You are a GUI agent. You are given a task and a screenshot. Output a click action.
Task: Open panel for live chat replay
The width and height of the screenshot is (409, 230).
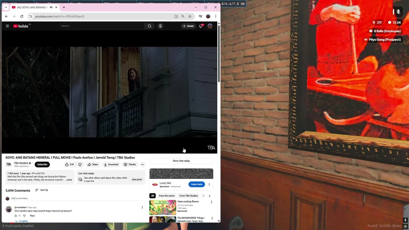pos(137,179)
